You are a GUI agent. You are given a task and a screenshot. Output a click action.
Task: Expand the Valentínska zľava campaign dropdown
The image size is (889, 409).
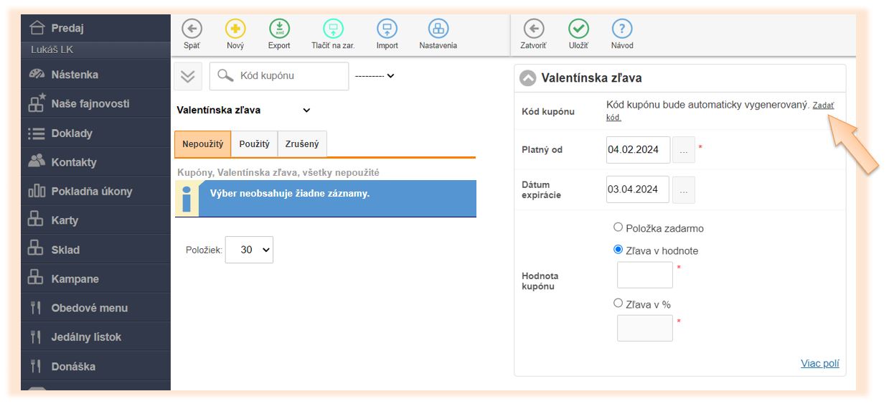click(x=306, y=111)
